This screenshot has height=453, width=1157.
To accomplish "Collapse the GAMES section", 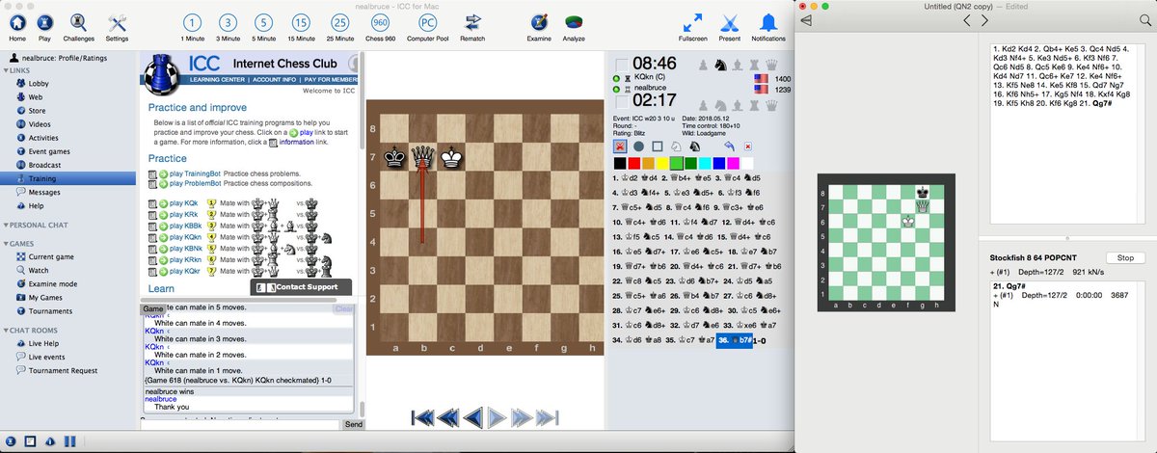I will pyautogui.click(x=5, y=244).
